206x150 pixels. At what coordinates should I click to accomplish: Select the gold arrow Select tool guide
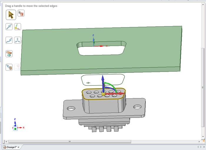pyautogui.click(x=11, y=15)
